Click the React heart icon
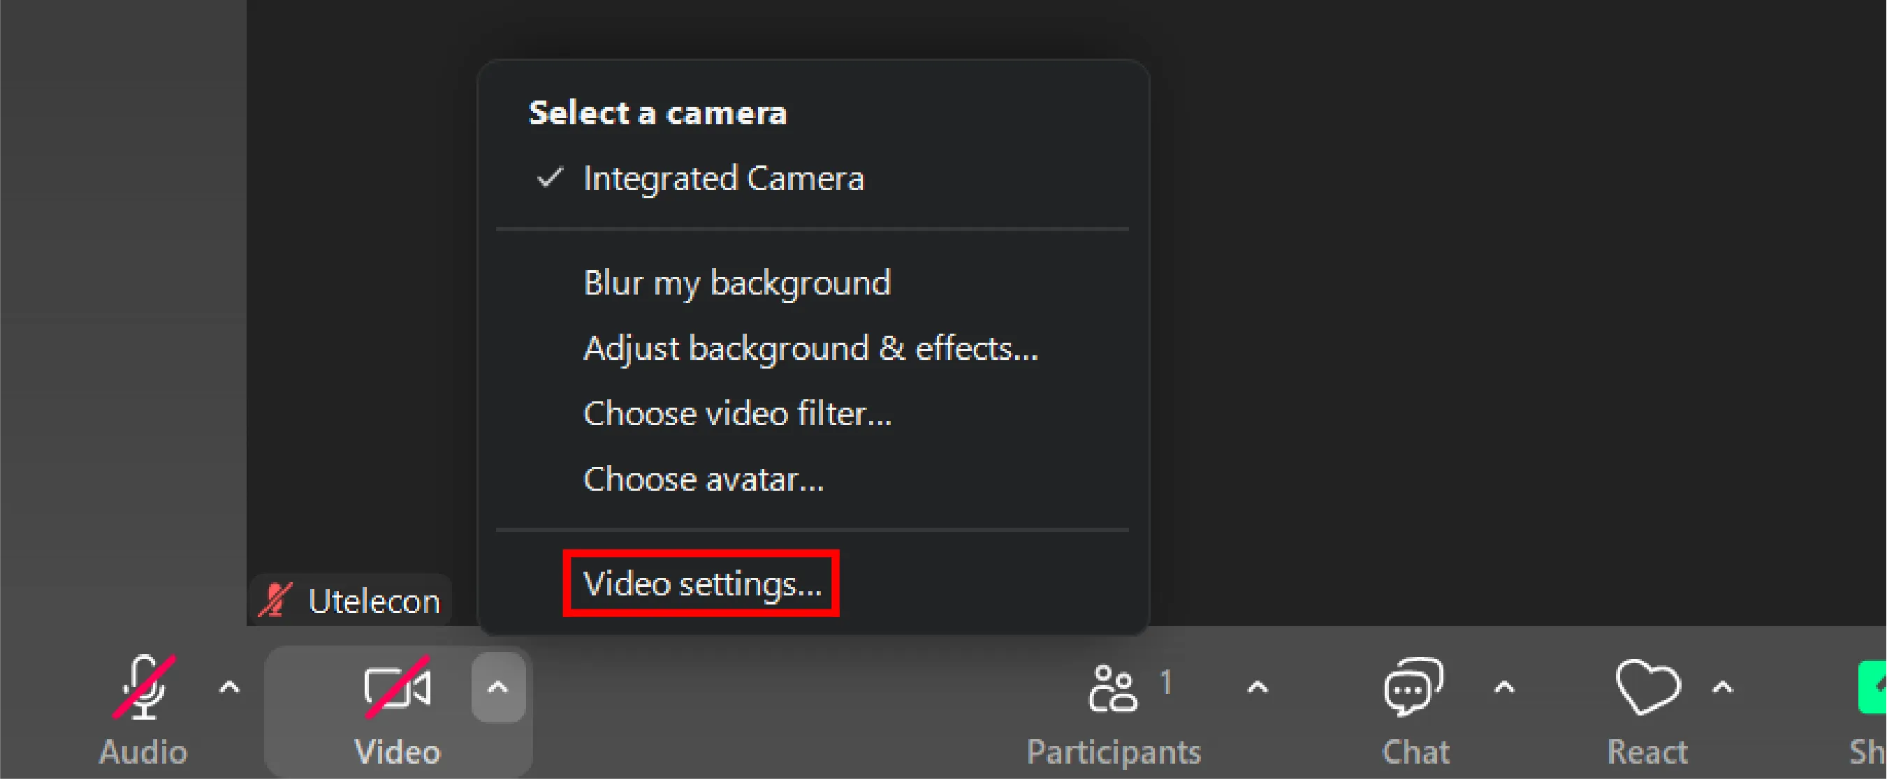 (x=1647, y=687)
